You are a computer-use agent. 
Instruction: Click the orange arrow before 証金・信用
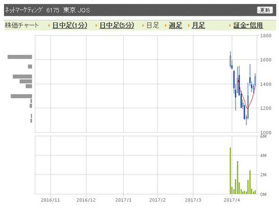point(230,26)
